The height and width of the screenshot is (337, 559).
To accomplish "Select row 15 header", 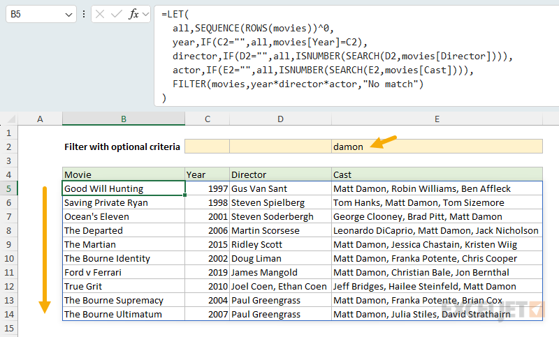I will point(9,328).
